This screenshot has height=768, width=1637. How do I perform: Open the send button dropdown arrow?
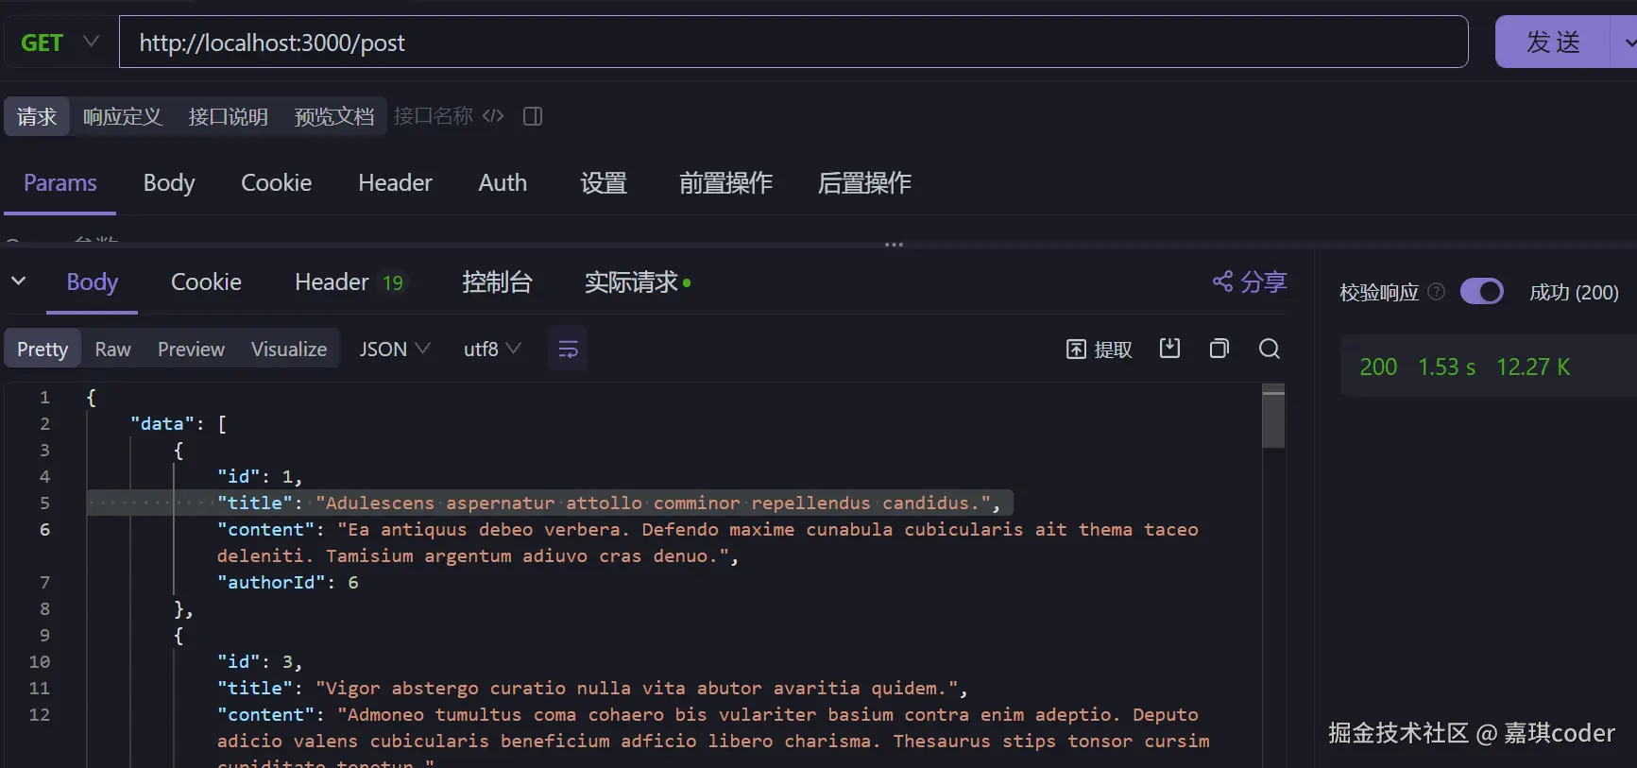click(x=1627, y=43)
